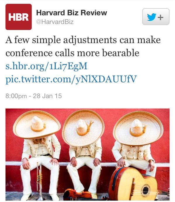
Task: Open the red HBR profile avatar
Action: (x=18, y=17)
